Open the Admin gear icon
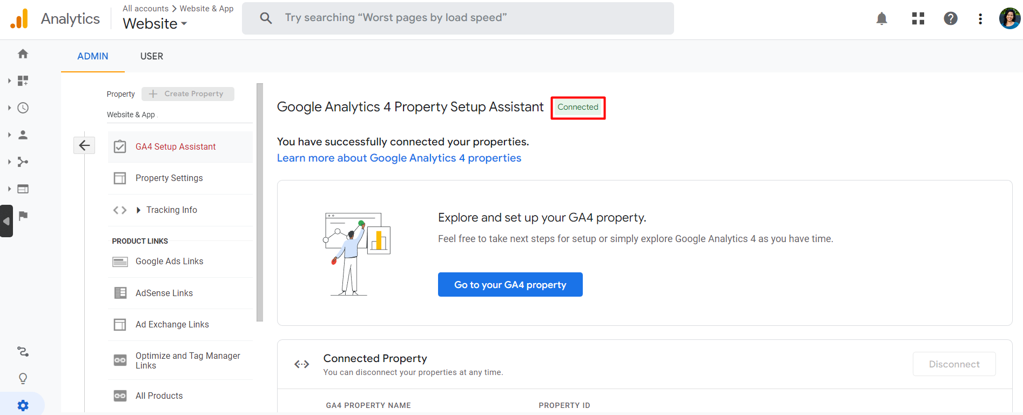 23,405
